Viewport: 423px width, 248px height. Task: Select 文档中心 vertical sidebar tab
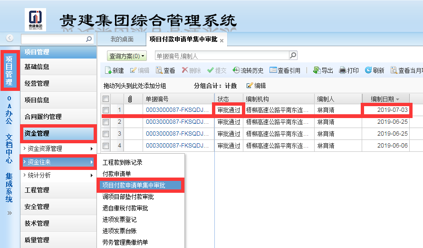coord(9,149)
